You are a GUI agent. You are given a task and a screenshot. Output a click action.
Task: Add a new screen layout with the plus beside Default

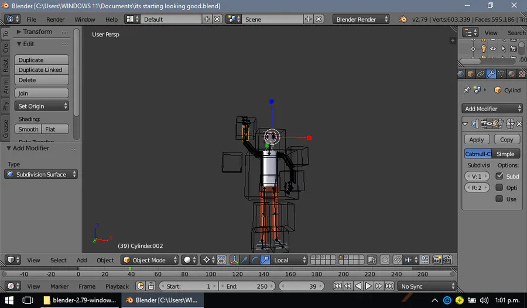click(x=207, y=19)
